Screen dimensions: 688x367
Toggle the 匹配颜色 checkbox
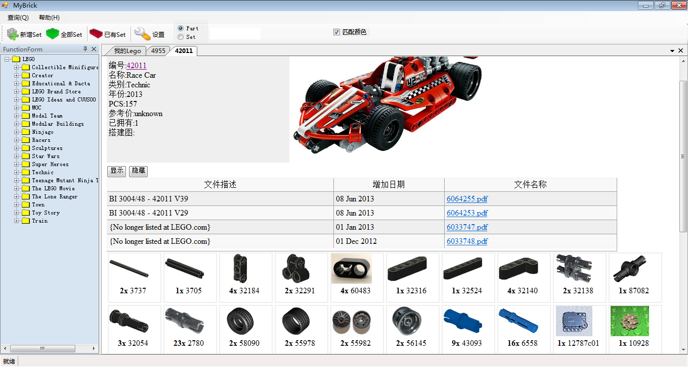336,32
